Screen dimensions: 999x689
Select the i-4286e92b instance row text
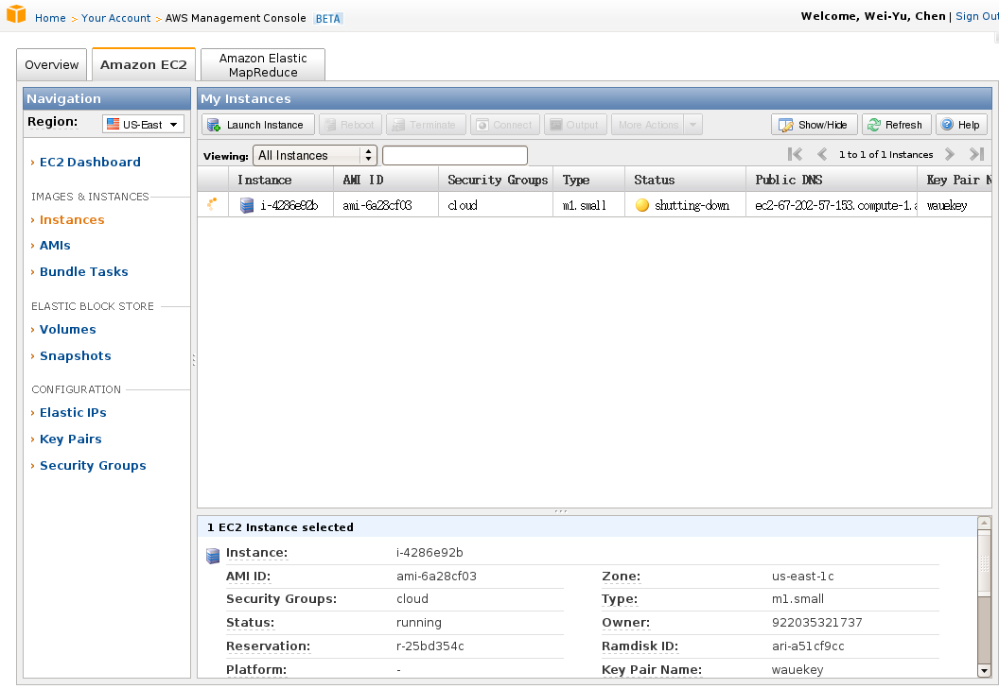click(x=289, y=205)
